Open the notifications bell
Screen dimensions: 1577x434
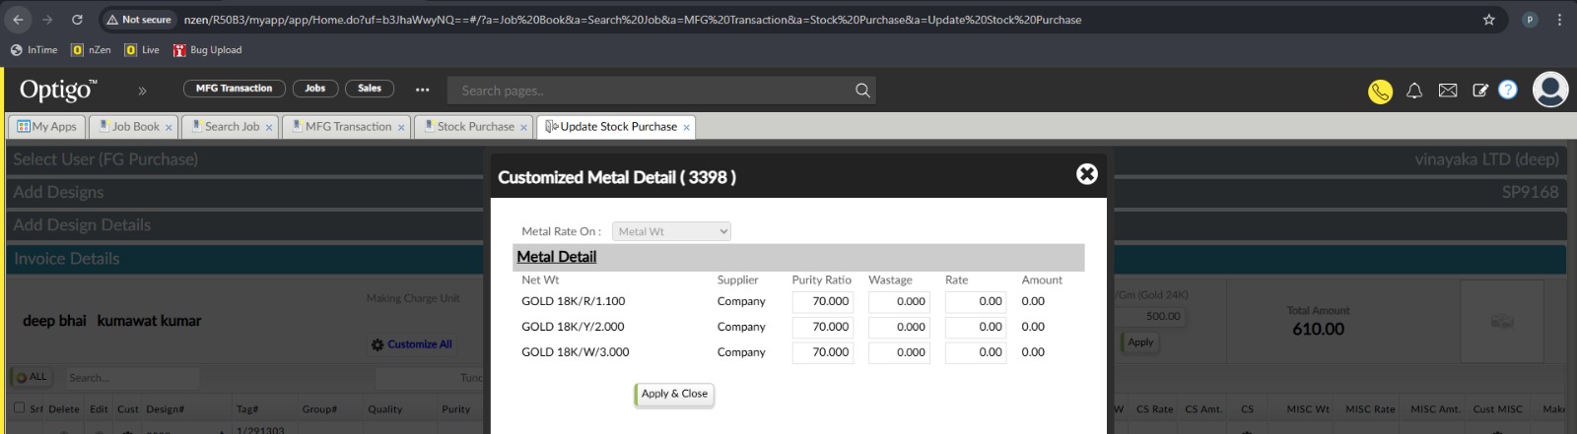coord(1413,91)
